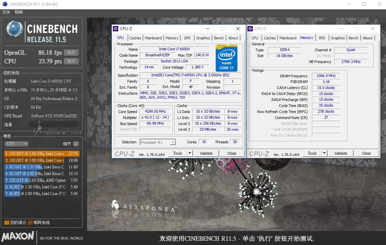Click Tools button in right CPU-Z window
Screen dimensions: 386x245
pyautogui.click(x=313, y=153)
